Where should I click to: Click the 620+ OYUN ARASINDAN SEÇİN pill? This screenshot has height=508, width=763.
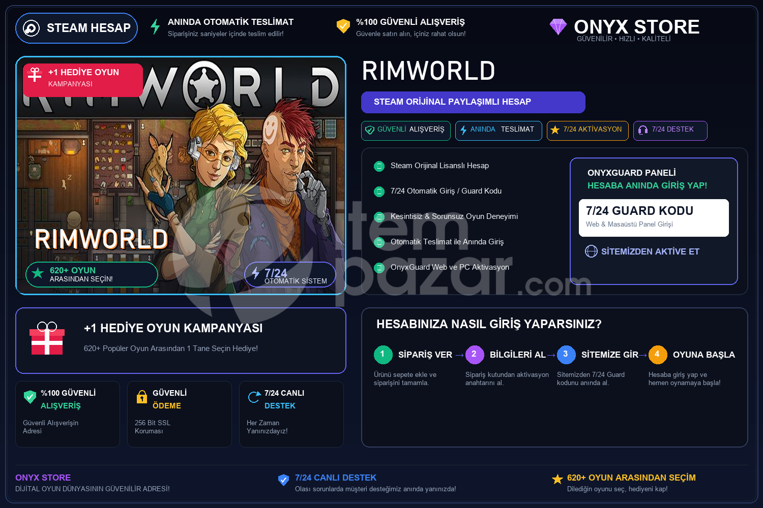pyautogui.click(x=92, y=274)
